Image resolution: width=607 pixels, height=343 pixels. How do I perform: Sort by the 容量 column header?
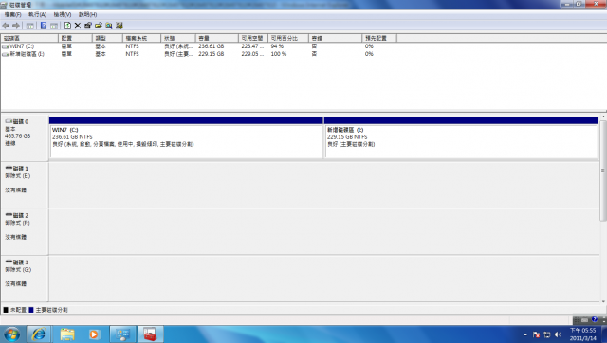(217, 38)
